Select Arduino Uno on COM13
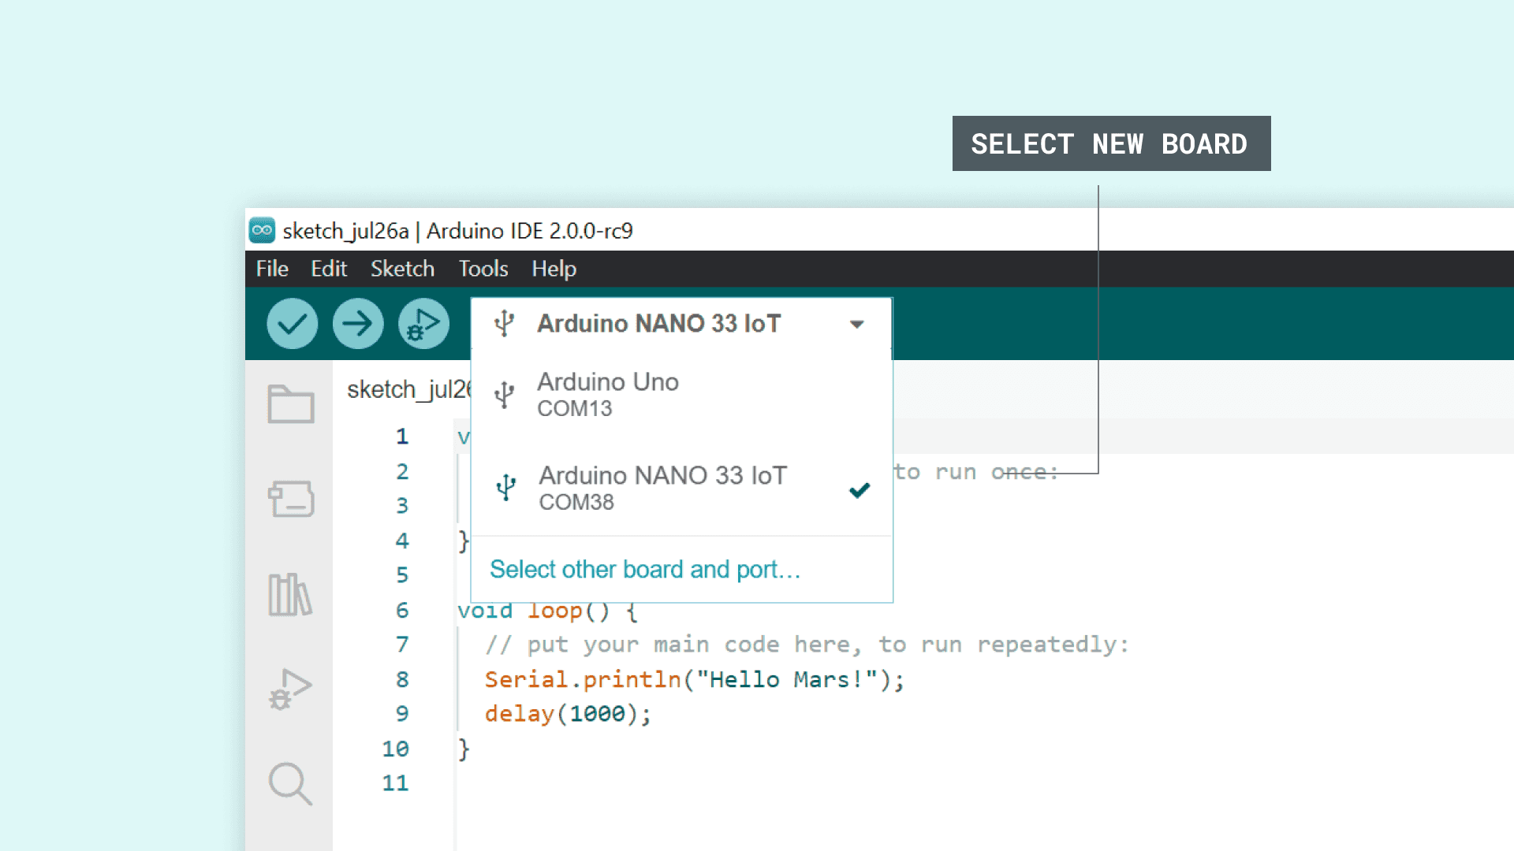The width and height of the screenshot is (1514, 851). 607,394
